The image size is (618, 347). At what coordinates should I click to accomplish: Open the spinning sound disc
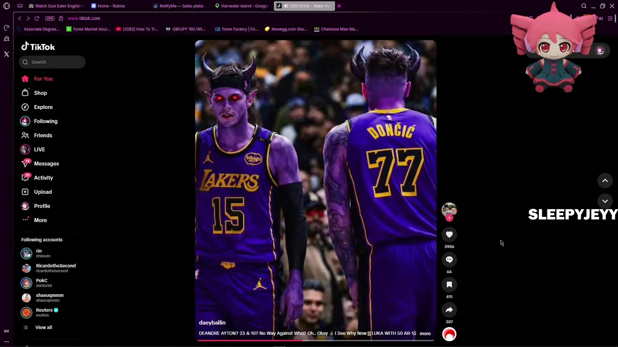click(x=449, y=334)
